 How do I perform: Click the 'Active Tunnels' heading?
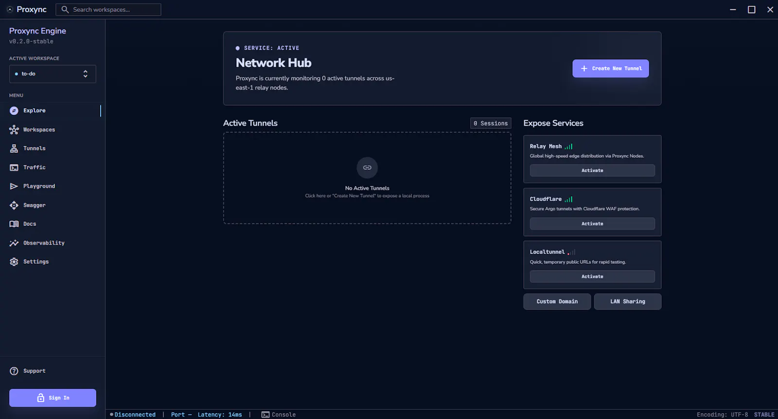250,123
